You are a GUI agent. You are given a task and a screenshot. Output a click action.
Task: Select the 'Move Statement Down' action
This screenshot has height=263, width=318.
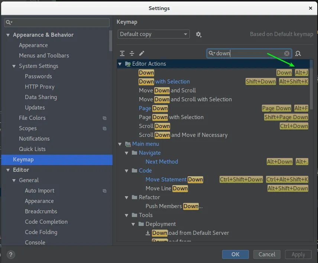pyautogui.click(x=174, y=180)
